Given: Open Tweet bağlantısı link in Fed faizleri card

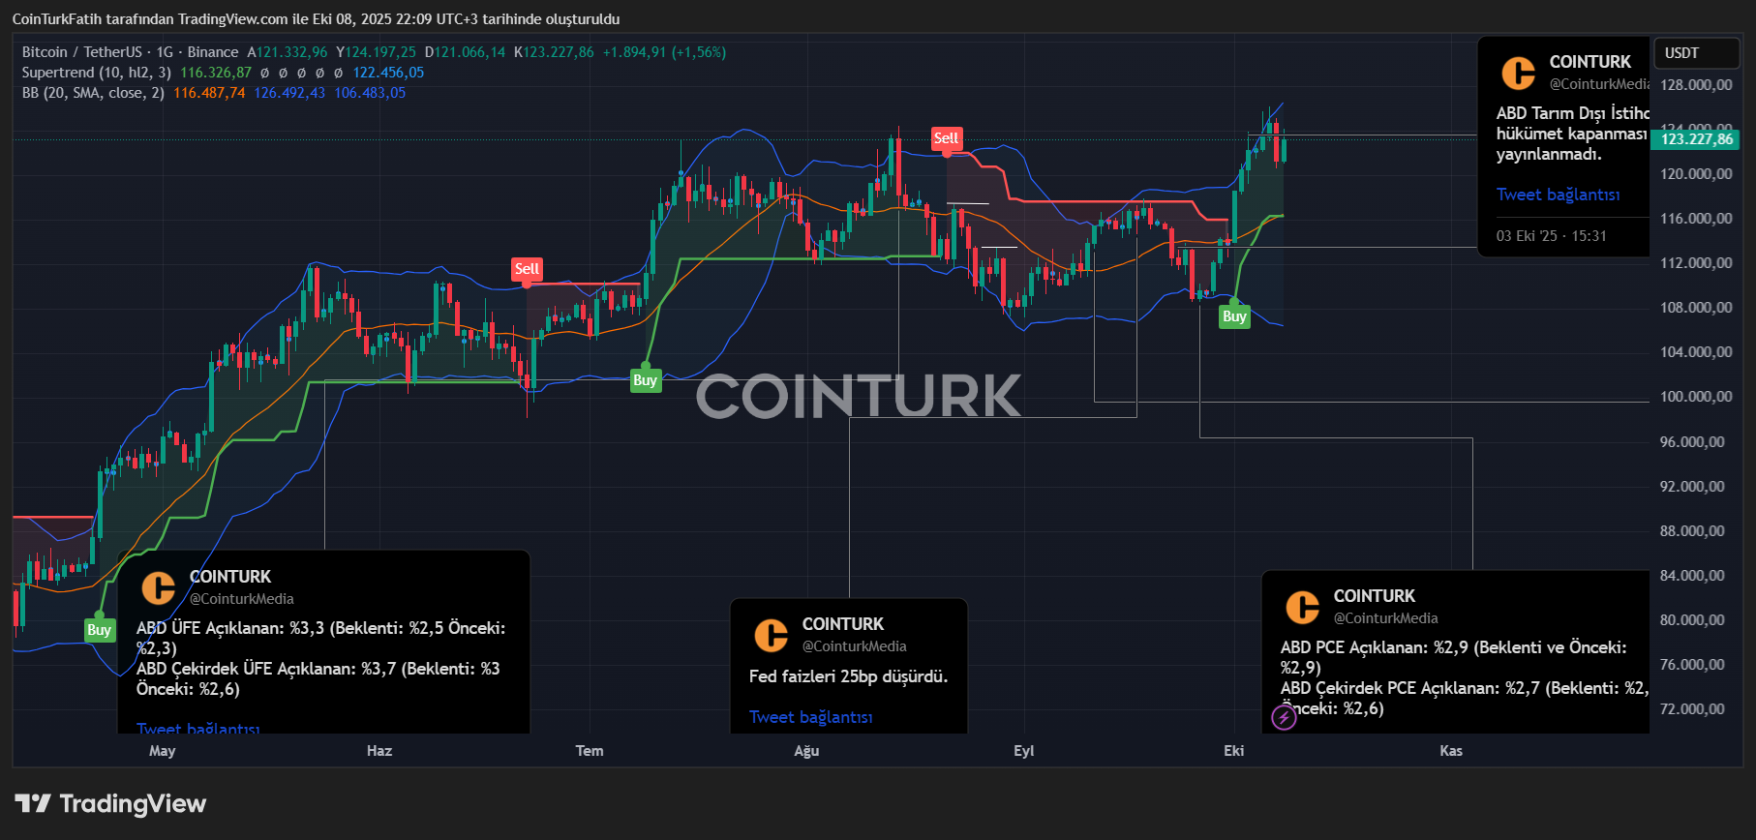Looking at the screenshot, I should pos(811,717).
